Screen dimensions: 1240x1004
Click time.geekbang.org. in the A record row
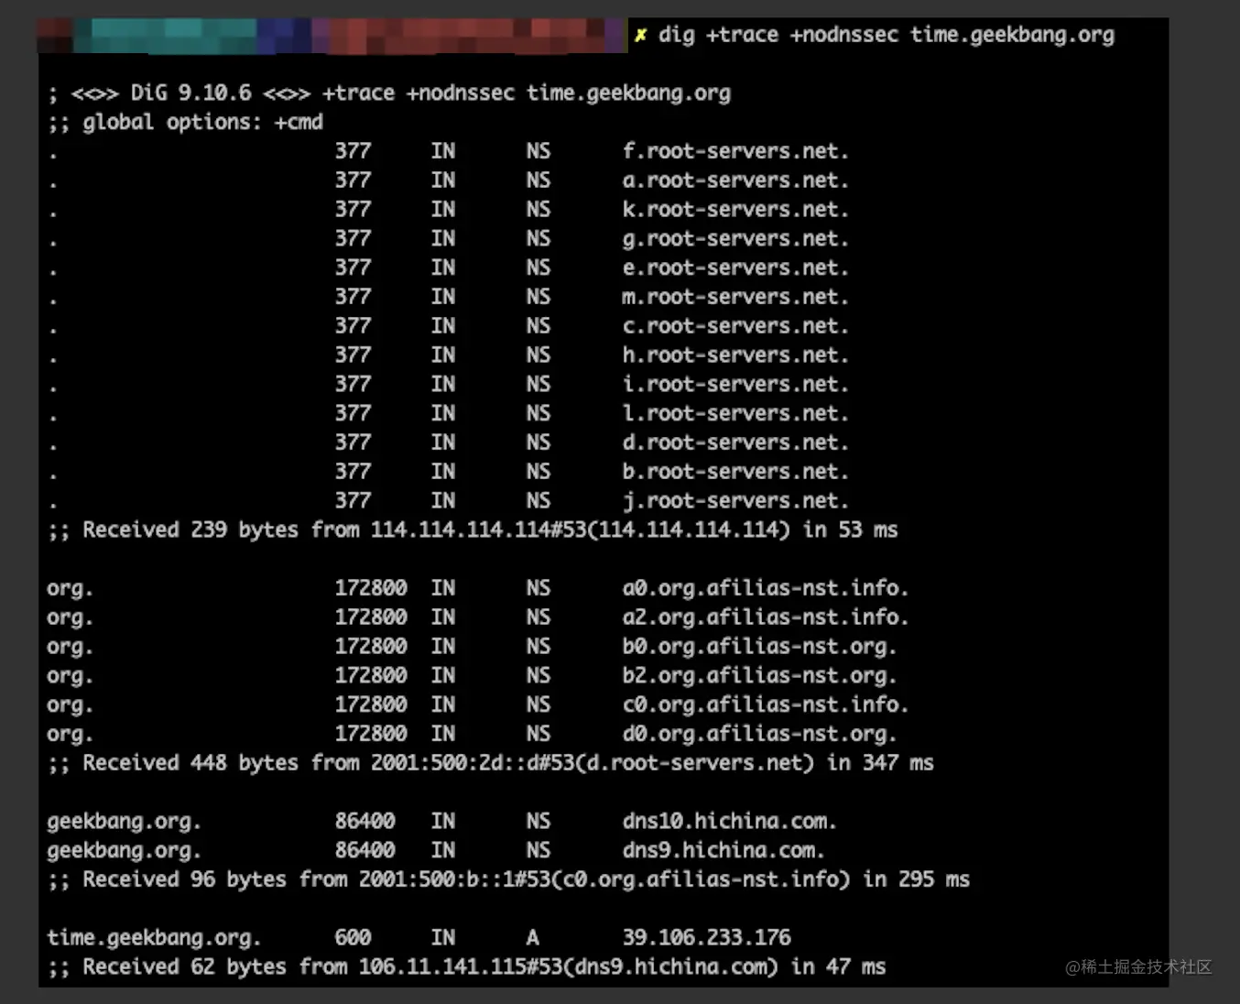point(154,938)
